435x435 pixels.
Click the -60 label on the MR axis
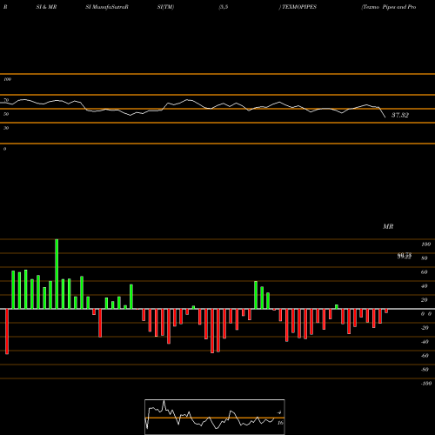[425, 356]
